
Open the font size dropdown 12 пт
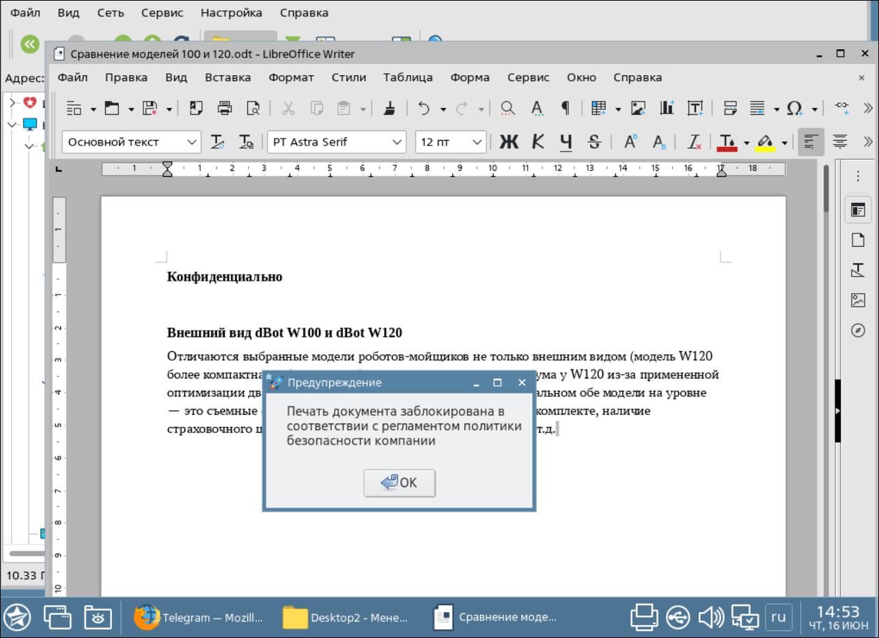[x=477, y=142]
